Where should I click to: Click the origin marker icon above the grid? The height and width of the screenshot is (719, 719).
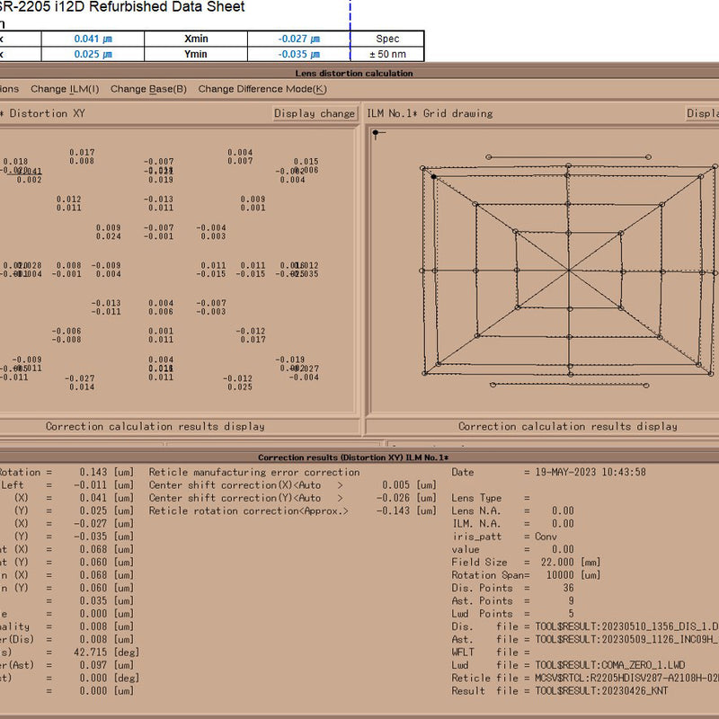point(377,134)
